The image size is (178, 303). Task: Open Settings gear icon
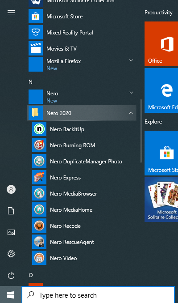tap(11, 254)
